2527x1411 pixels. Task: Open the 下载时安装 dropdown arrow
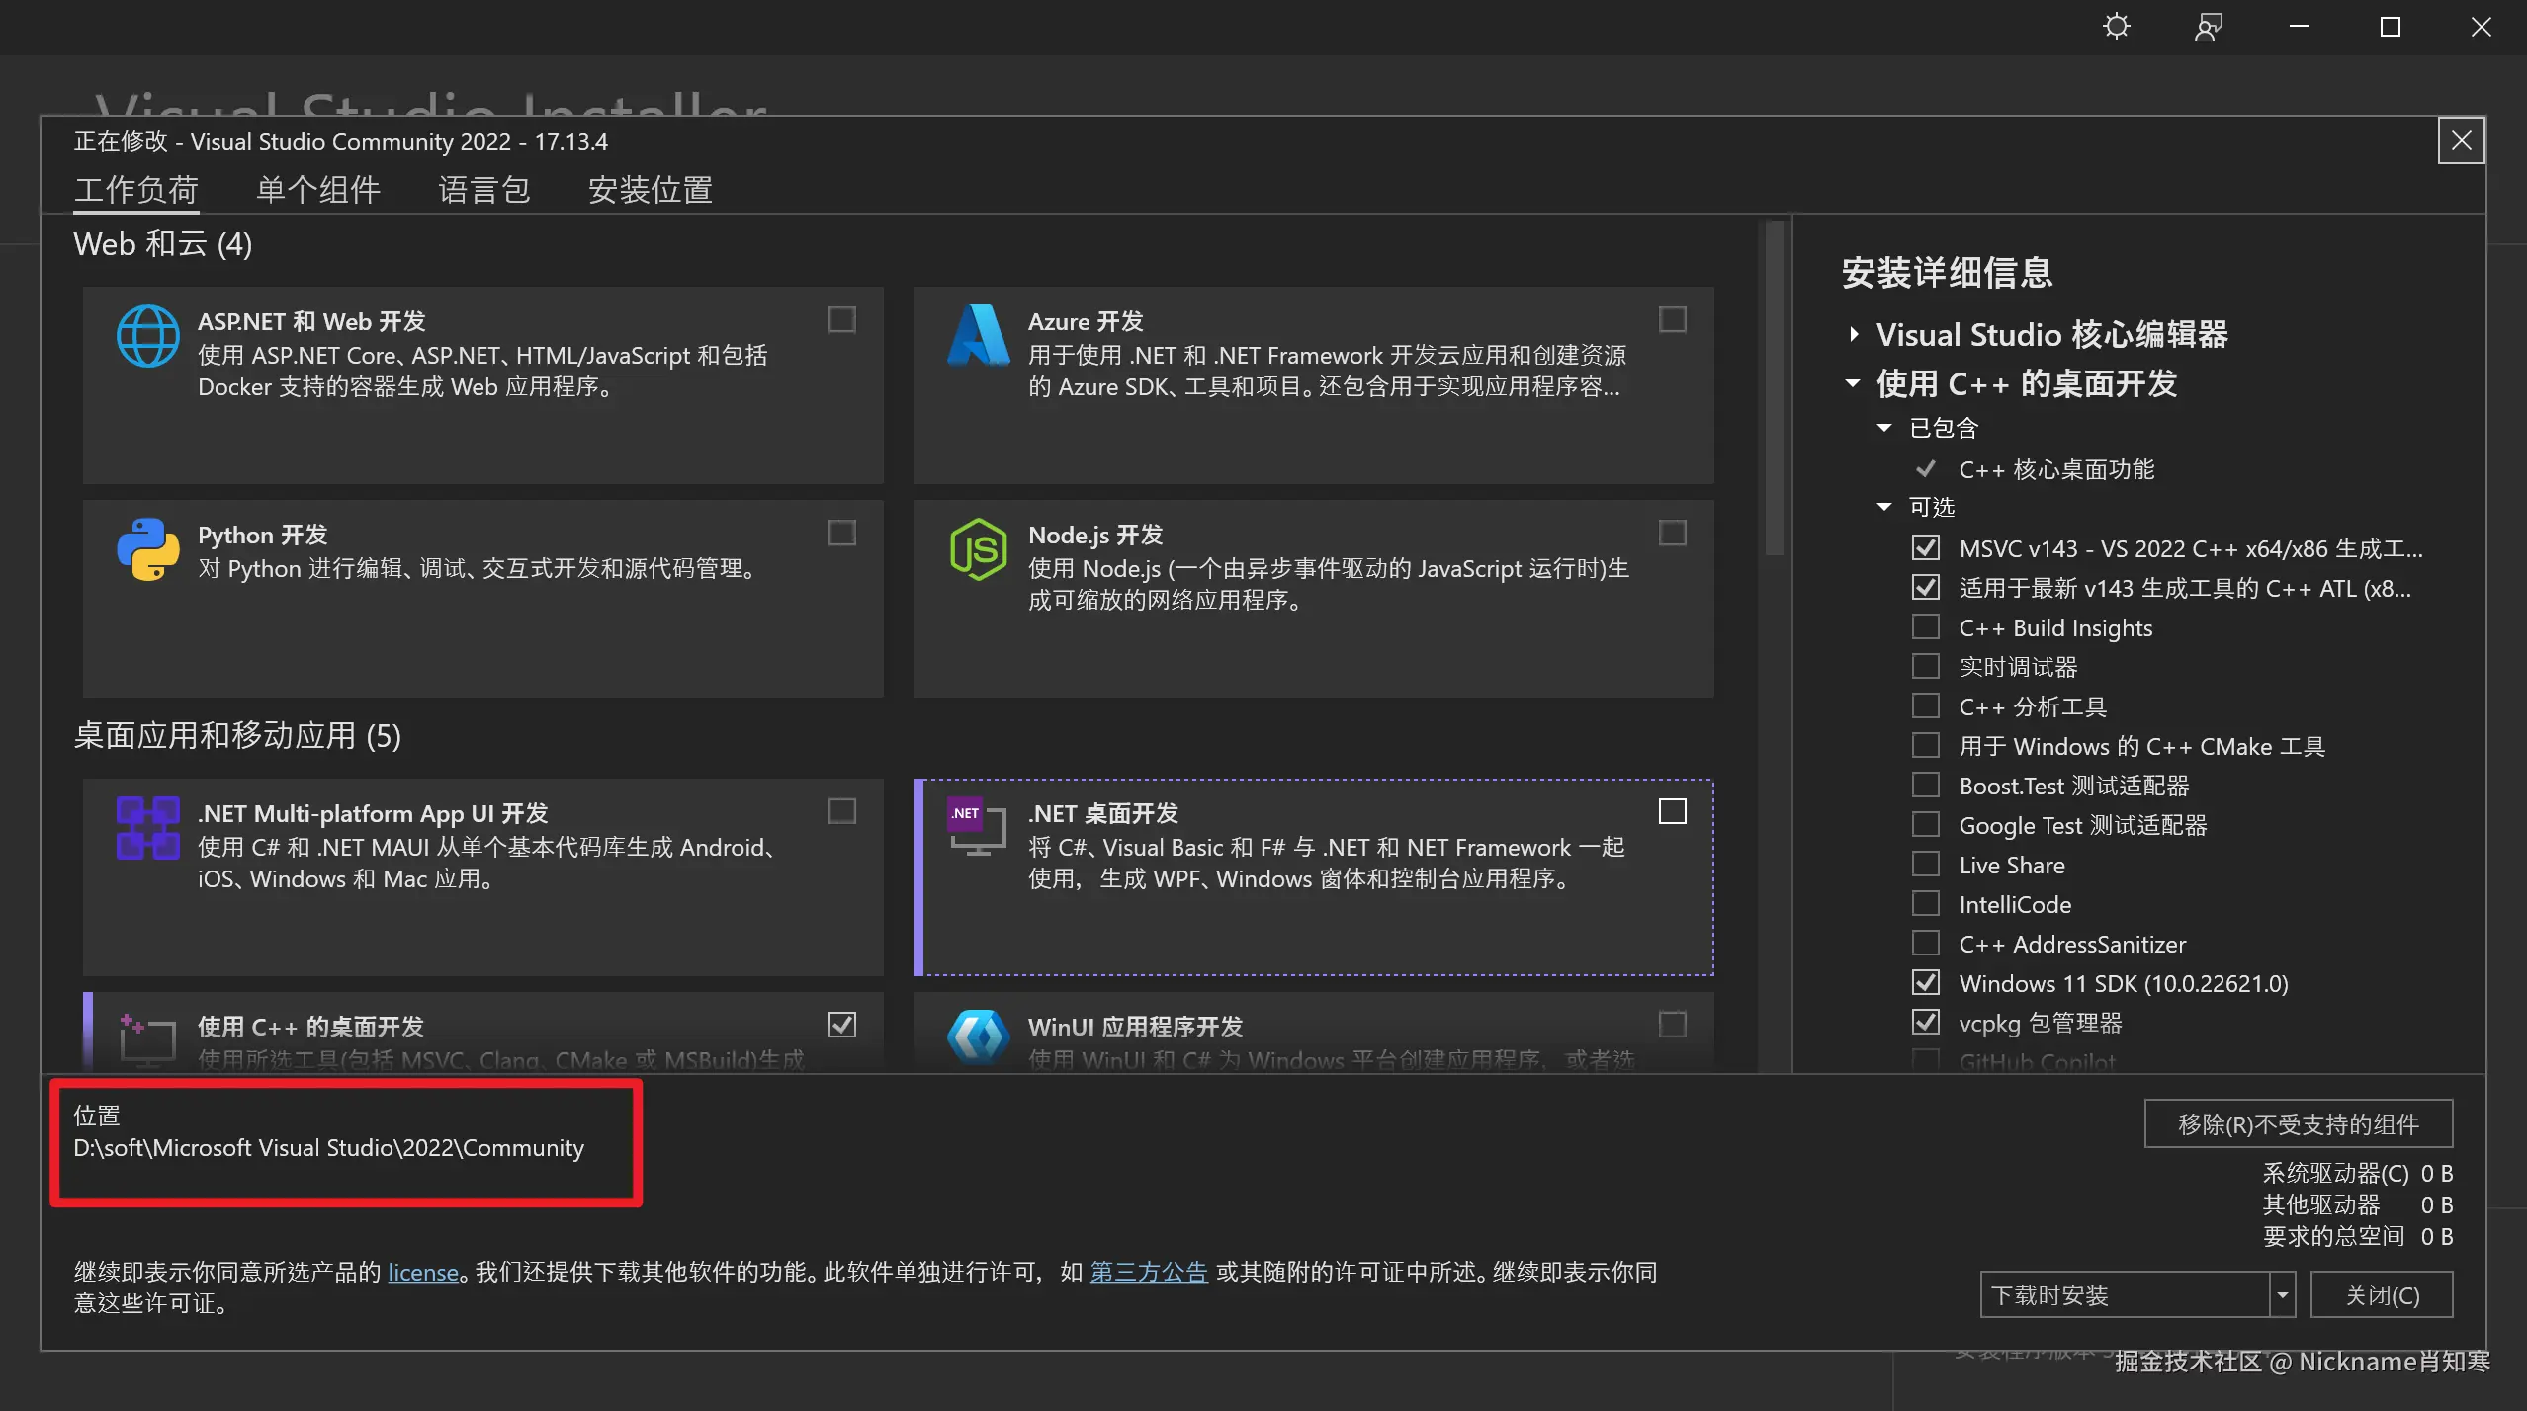2282,1294
